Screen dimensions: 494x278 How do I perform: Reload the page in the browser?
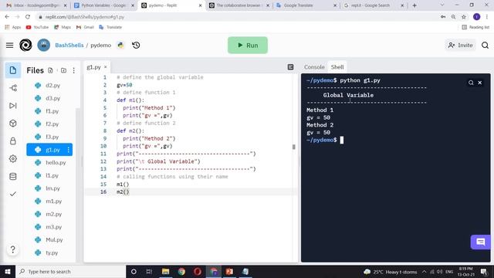pos(28,17)
